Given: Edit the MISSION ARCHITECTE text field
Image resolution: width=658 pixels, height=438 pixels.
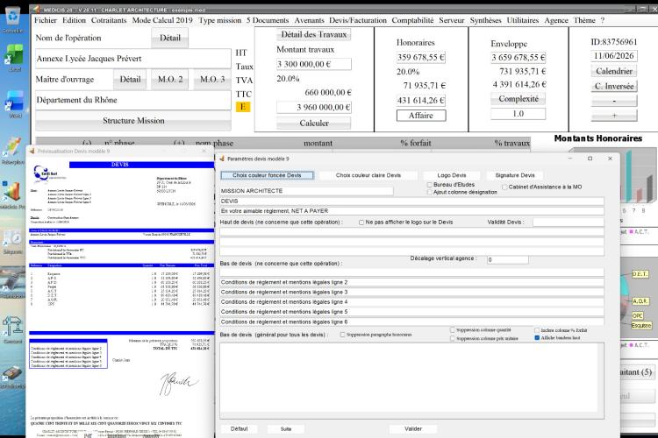Looking at the screenshot, I should pos(307,191).
